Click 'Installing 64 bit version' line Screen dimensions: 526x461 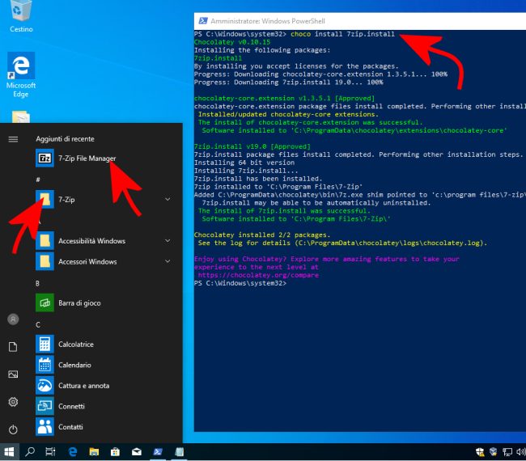pyautogui.click(x=244, y=163)
